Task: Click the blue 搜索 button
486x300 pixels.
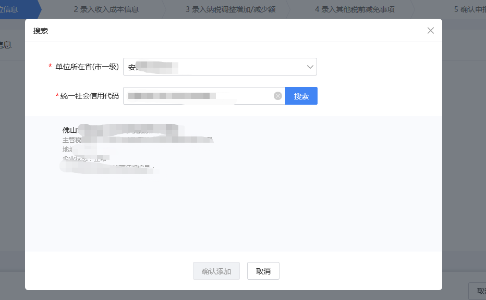Action: 301,96
